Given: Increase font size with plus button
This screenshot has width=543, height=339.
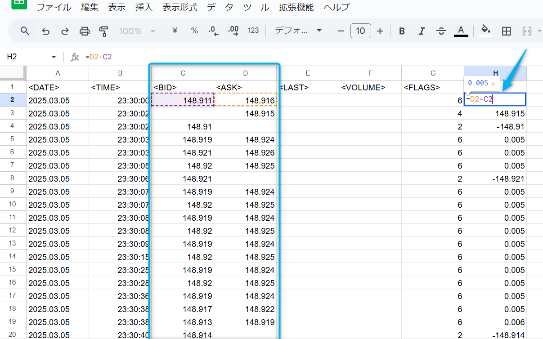Looking at the screenshot, I should [380, 31].
